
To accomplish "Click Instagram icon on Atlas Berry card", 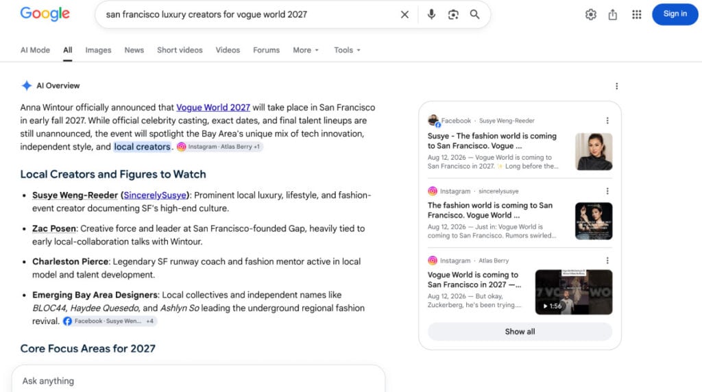I will point(433,260).
